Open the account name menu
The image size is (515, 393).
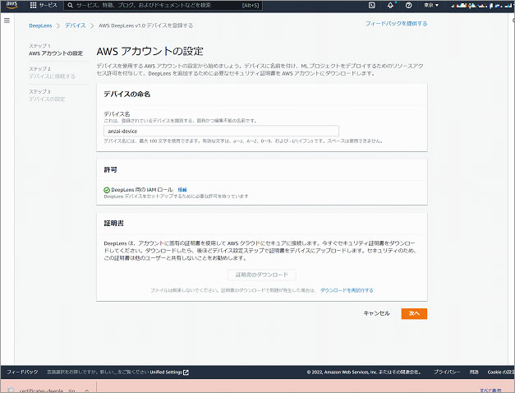(x=482, y=5)
